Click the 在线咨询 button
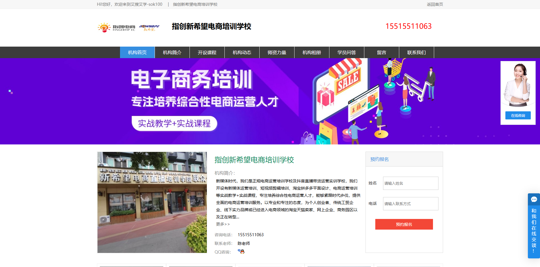The image size is (540, 267). tap(518, 115)
